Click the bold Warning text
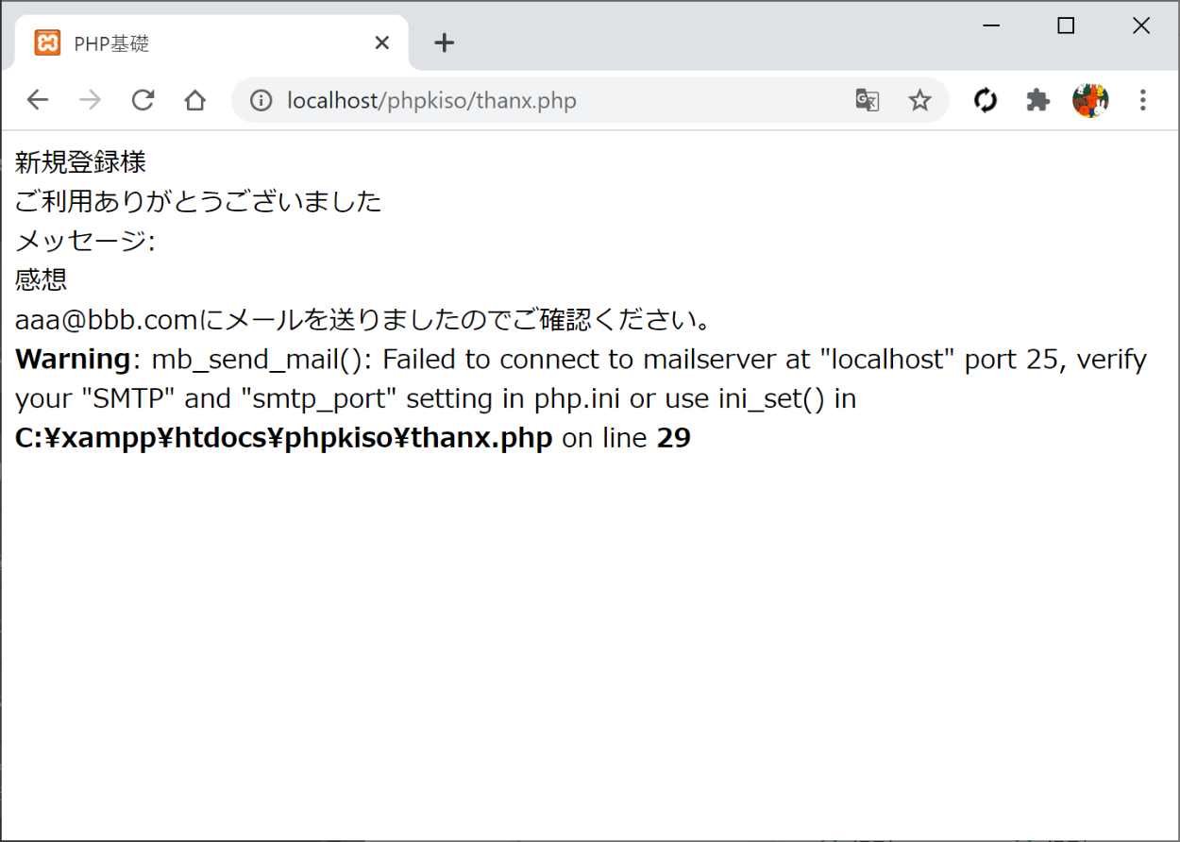 click(x=73, y=360)
